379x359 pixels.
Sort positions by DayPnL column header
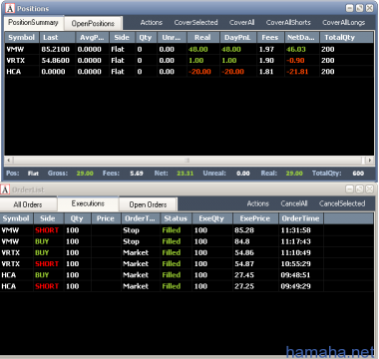click(238, 38)
